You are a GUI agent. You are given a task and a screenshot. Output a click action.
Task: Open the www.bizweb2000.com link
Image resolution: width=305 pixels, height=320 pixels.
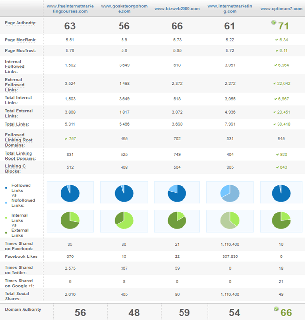pyautogui.click(x=177, y=9)
